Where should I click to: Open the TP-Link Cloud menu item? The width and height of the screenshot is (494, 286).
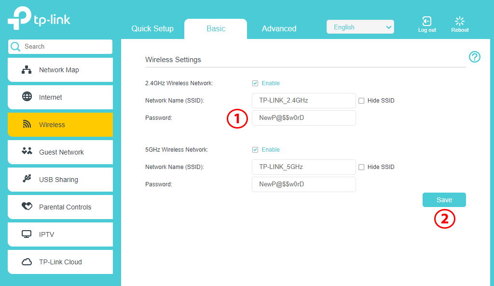click(60, 262)
